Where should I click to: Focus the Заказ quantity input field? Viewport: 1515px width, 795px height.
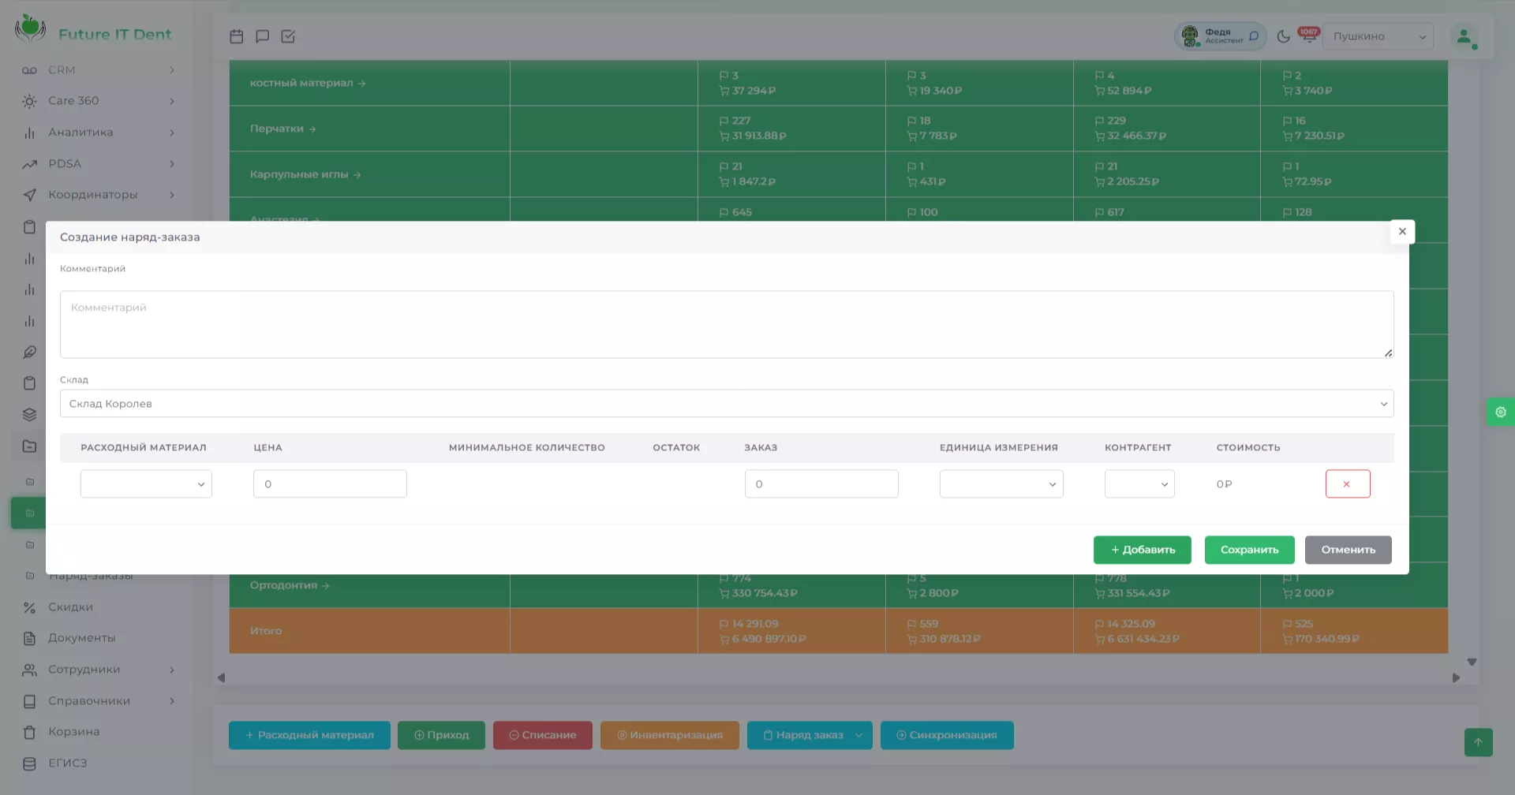[x=821, y=483]
